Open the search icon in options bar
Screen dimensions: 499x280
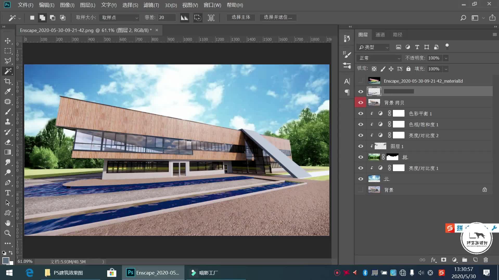click(463, 18)
